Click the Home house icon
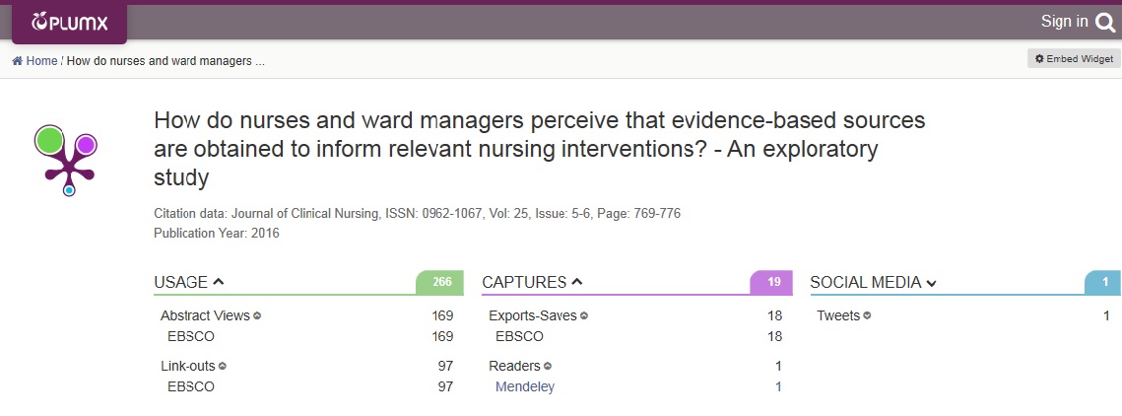1122x416 pixels. coord(17,61)
